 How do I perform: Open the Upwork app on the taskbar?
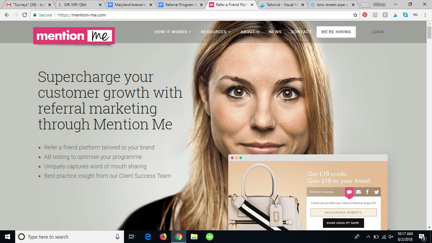209,237
